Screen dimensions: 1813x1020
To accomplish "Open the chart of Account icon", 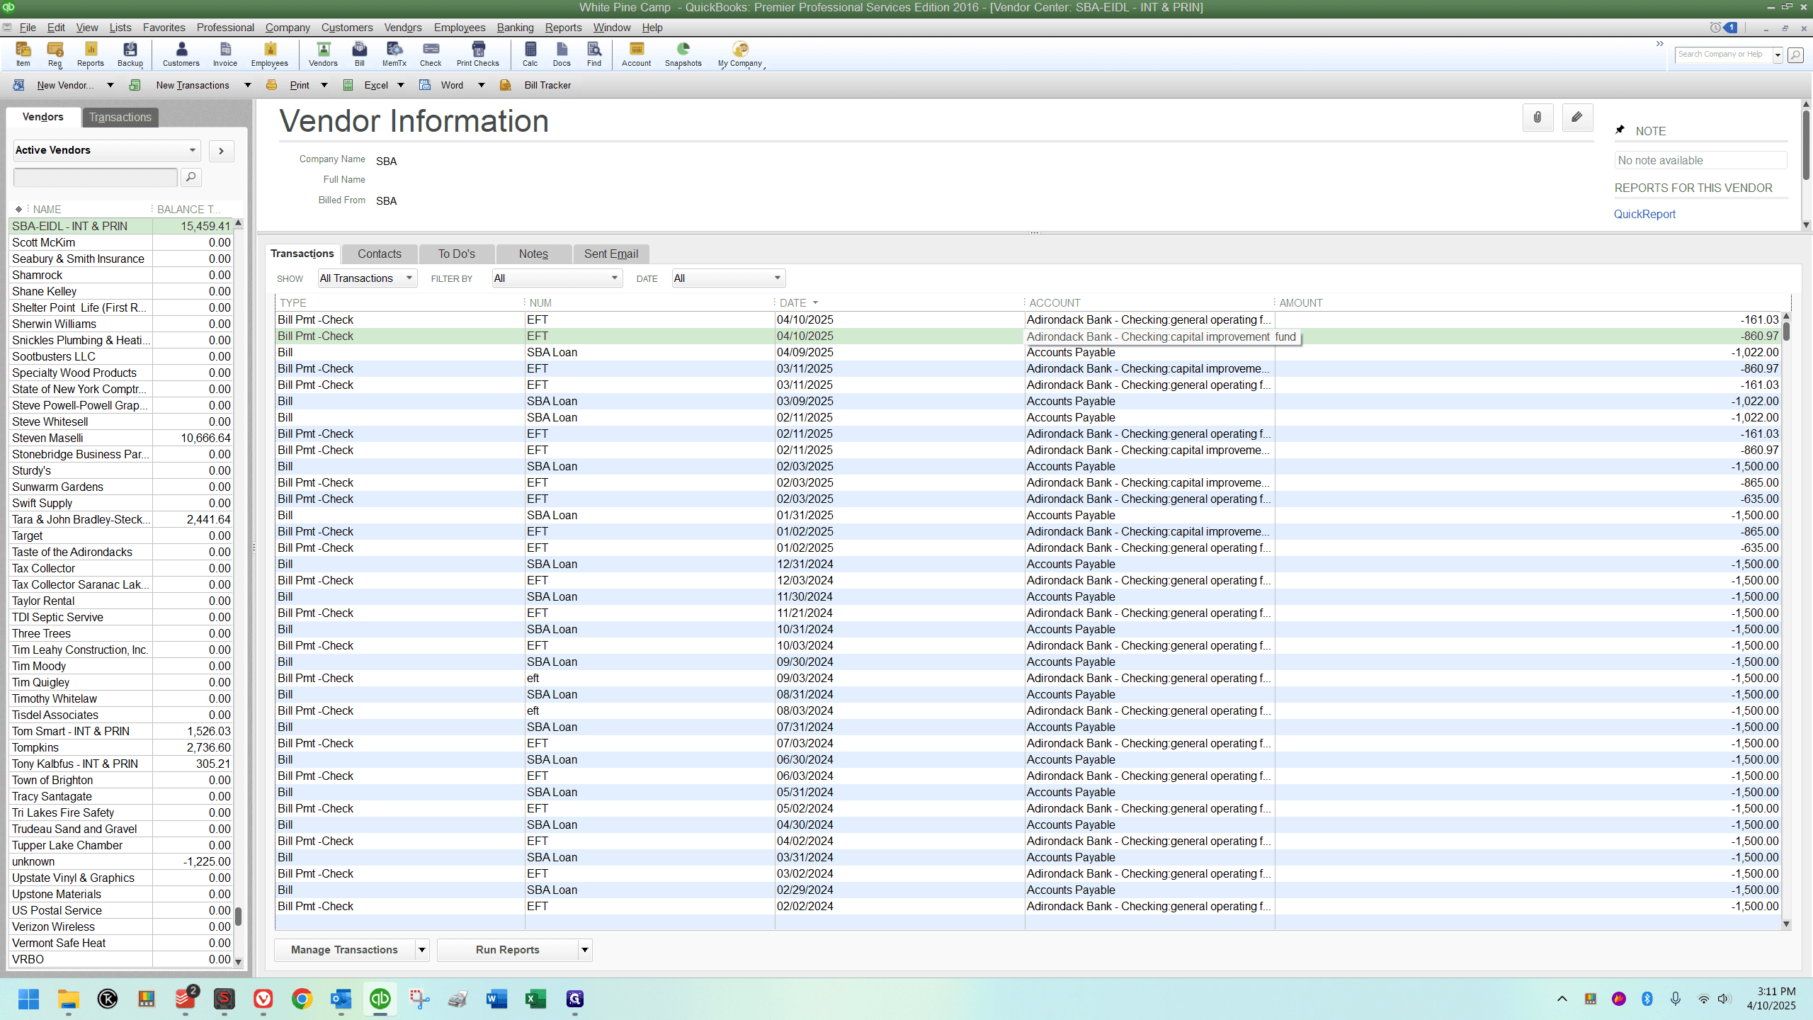I will click(637, 54).
